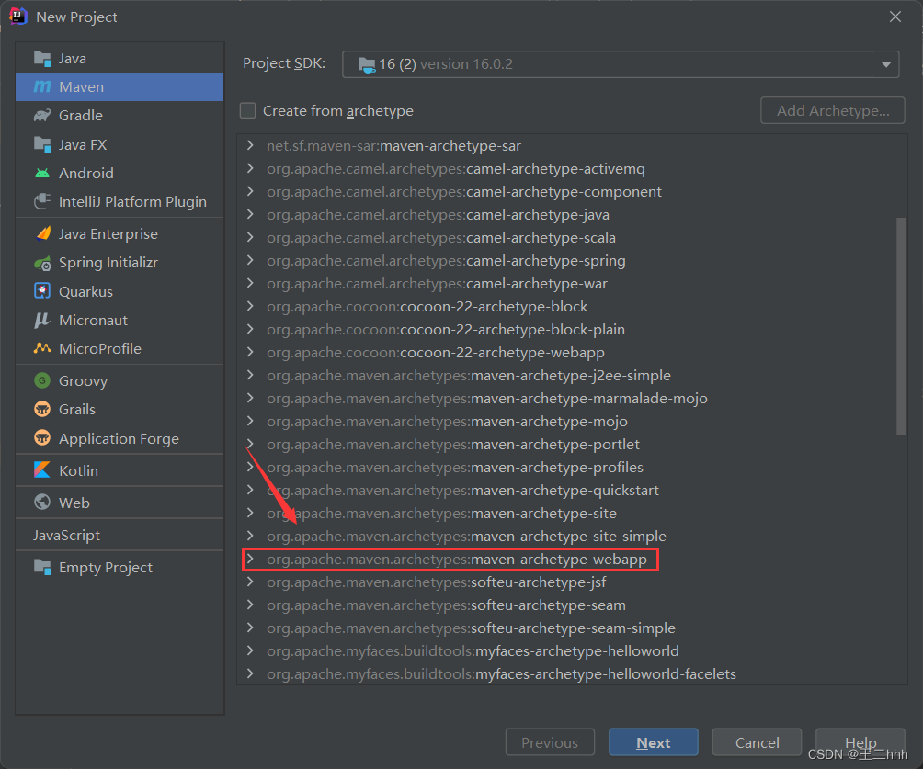The width and height of the screenshot is (923, 769).
Task: Click the Grails icon
Action: (42, 409)
